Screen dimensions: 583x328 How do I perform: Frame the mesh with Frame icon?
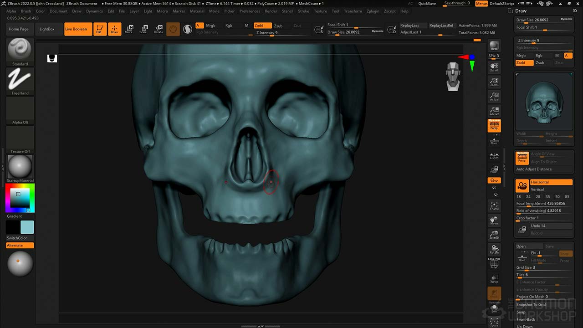(x=494, y=206)
